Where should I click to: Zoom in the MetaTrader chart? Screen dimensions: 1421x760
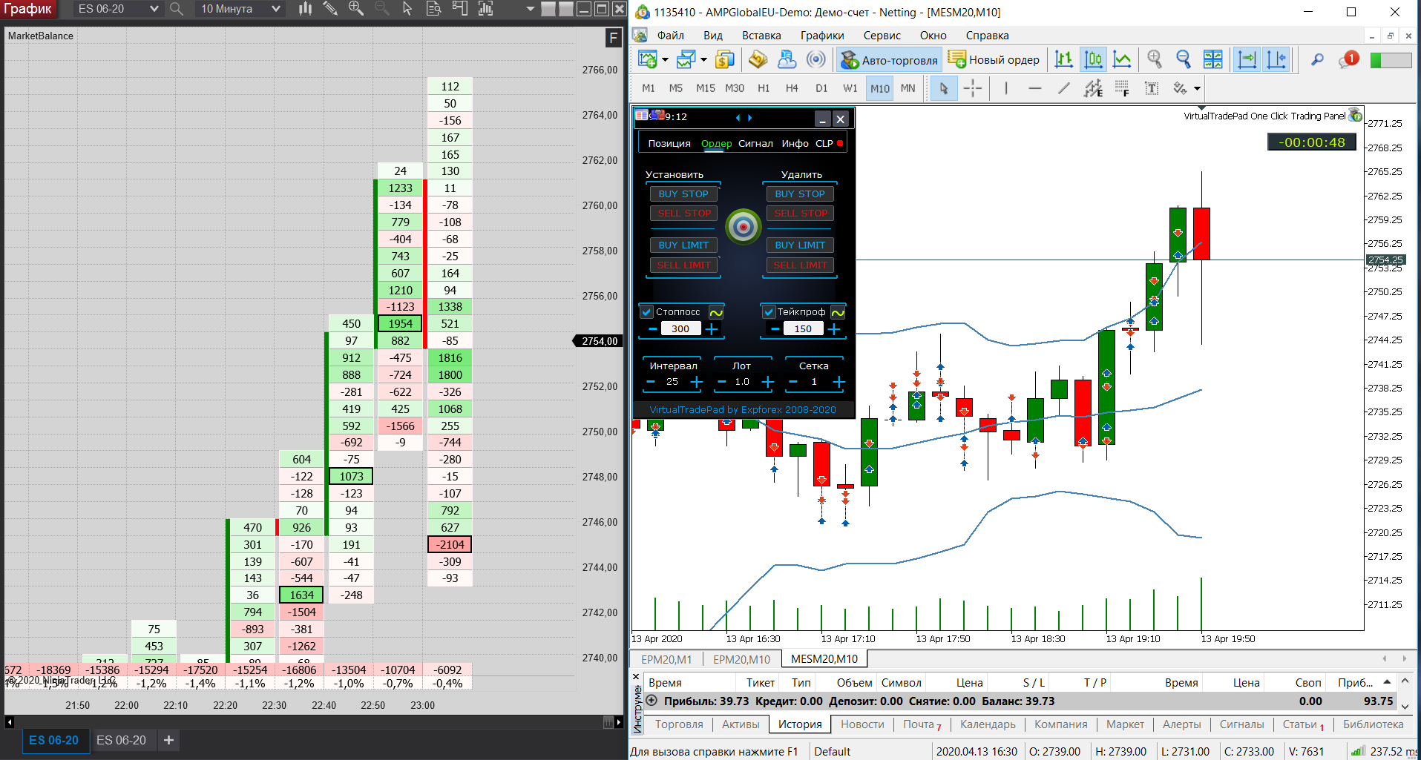point(1155,60)
